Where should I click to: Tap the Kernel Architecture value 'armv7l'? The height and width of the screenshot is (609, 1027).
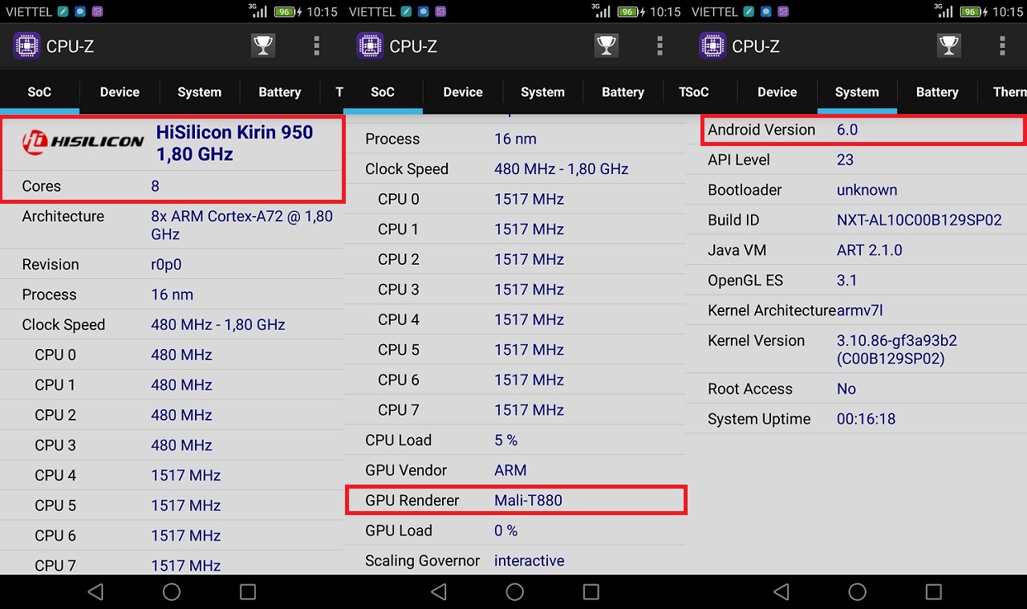[x=860, y=311]
